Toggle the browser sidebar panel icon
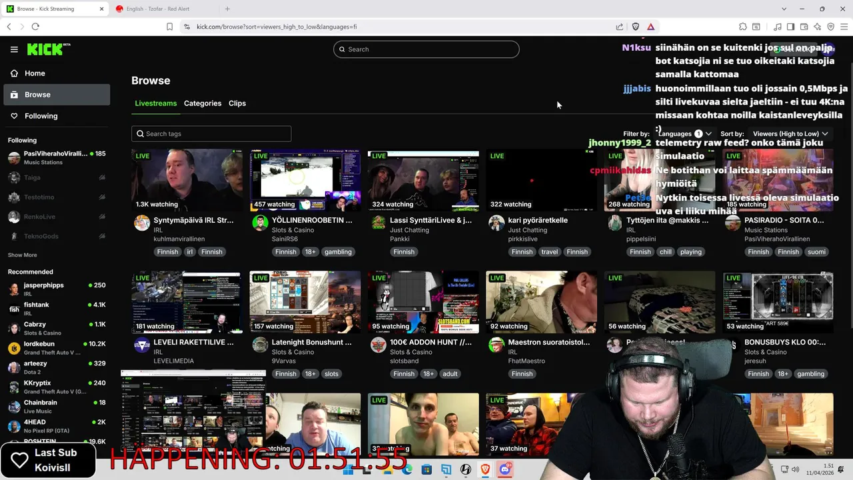The image size is (853, 480). point(791,27)
